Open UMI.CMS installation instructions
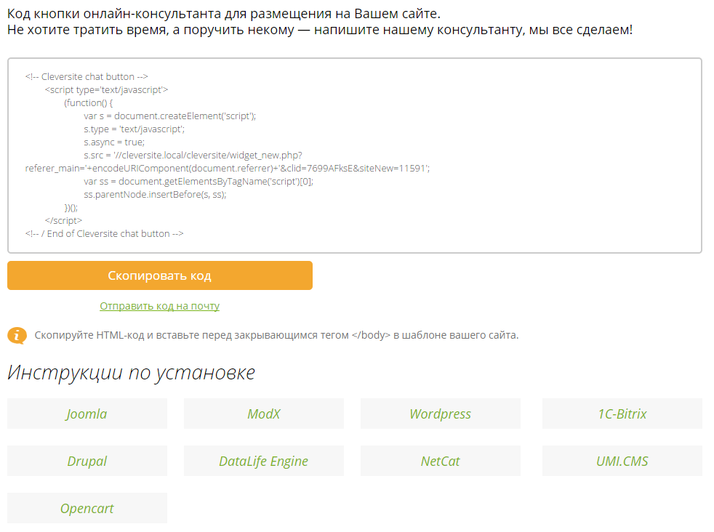The height and width of the screenshot is (532, 714). tap(622, 462)
